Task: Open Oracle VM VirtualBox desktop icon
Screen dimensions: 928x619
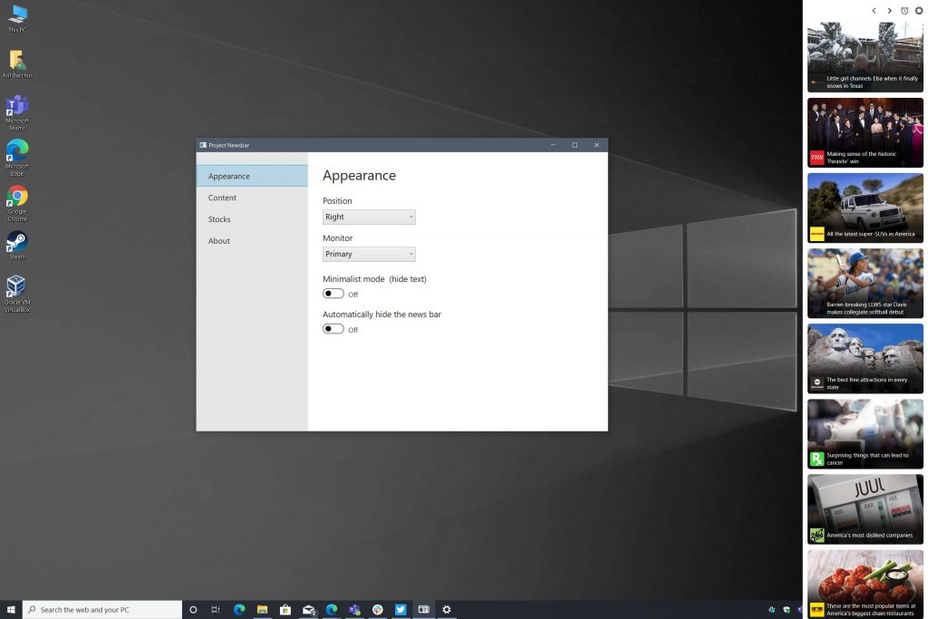Action: (16, 286)
